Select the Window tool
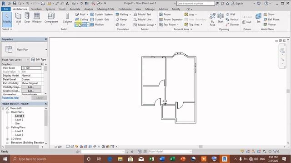The width and height of the screenshot is (291, 163). click(x=37, y=18)
